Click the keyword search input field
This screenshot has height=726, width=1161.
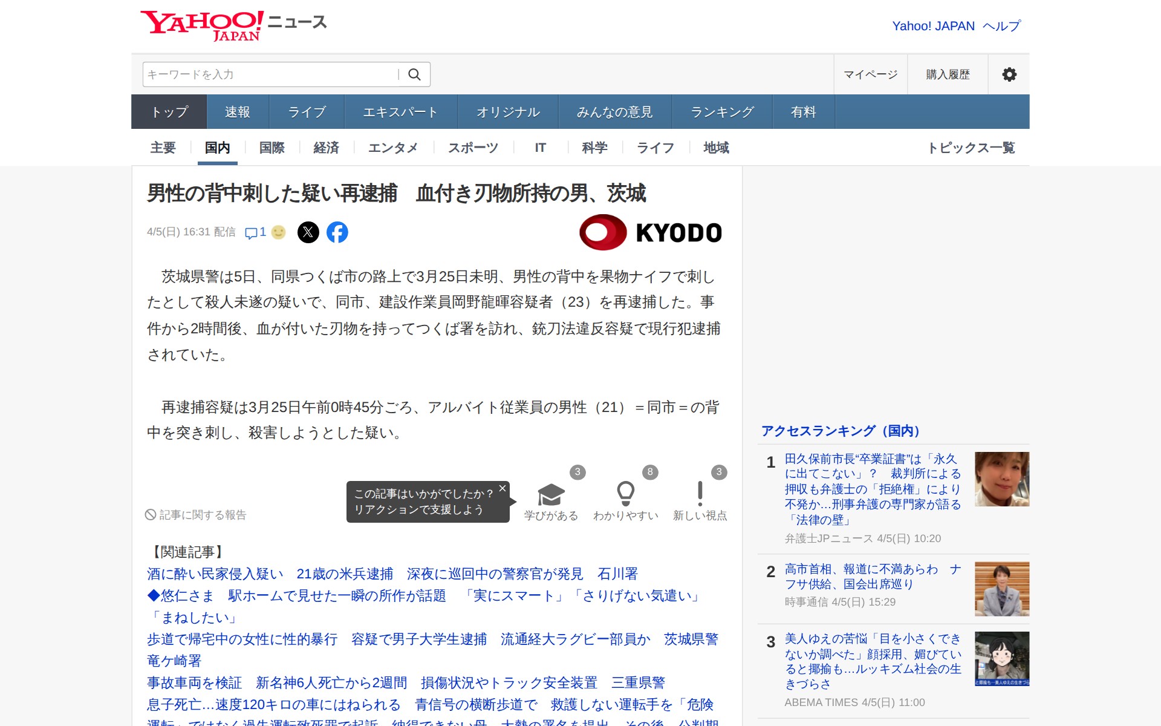tap(269, 74)
